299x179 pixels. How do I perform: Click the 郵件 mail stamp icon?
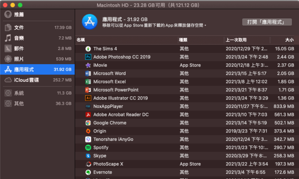click(8, 49)
